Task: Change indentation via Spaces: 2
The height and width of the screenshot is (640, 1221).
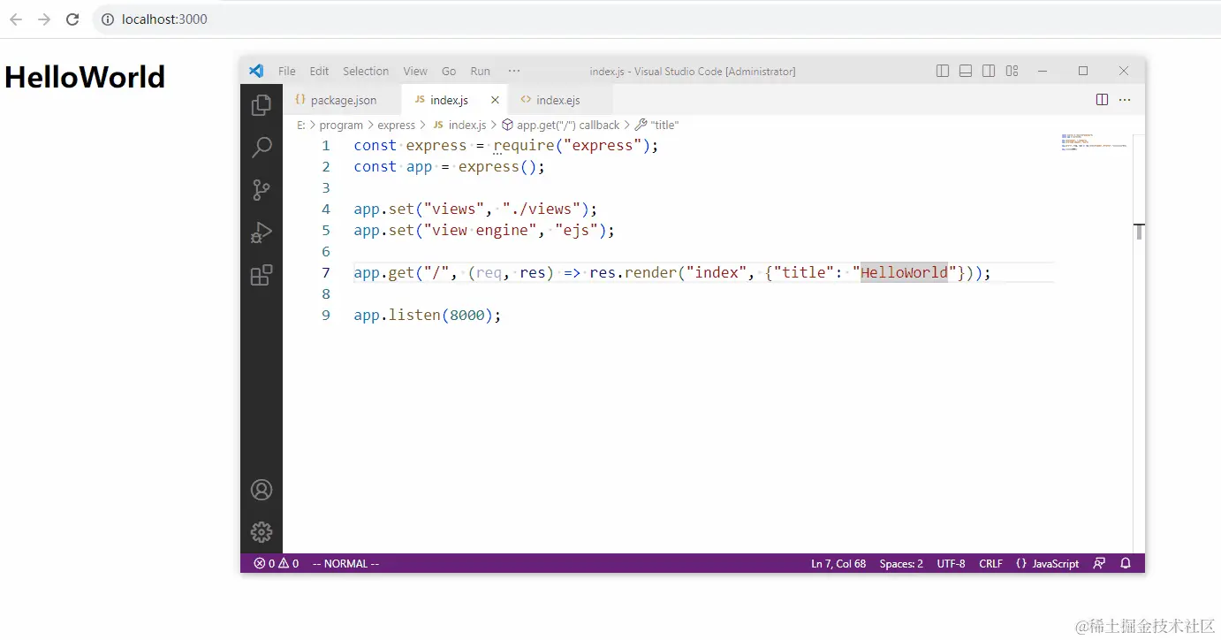Action: tap(901, 563)
